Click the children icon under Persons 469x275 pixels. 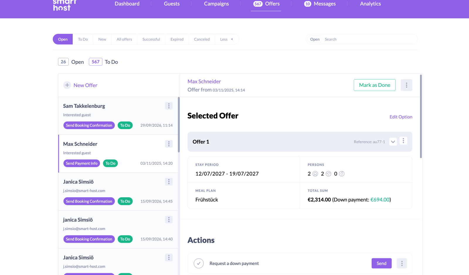(329, 174)
